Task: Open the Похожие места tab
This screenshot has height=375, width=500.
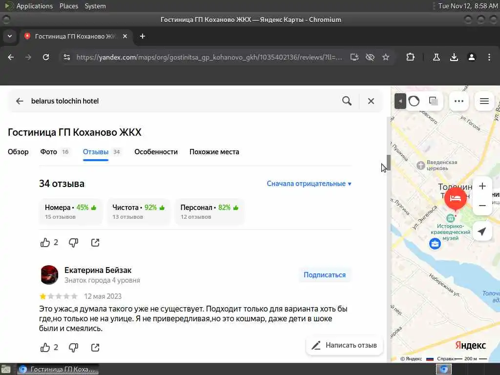Action: coord(214,152)
